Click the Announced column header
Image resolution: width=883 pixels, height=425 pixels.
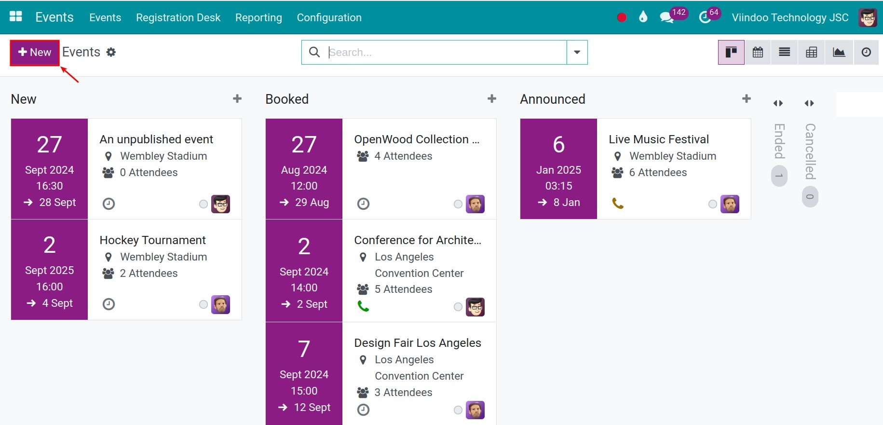pos(553,99)
